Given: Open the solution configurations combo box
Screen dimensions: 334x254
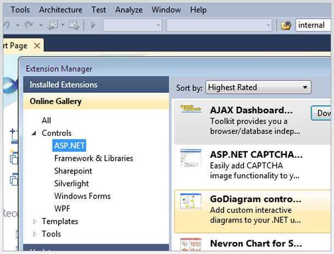Looking at the screenshot, I should click(x=132, y=25).
